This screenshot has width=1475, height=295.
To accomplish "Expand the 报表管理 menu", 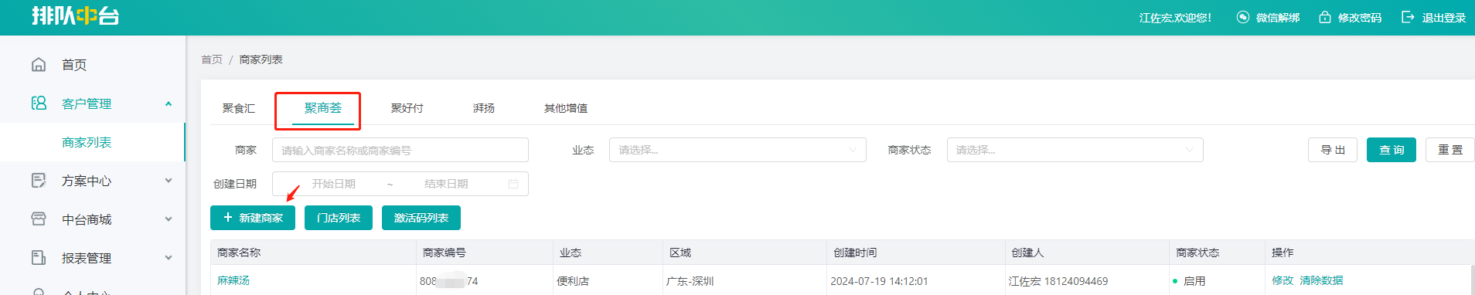I will pyautogui.click(x=169, y=258).
